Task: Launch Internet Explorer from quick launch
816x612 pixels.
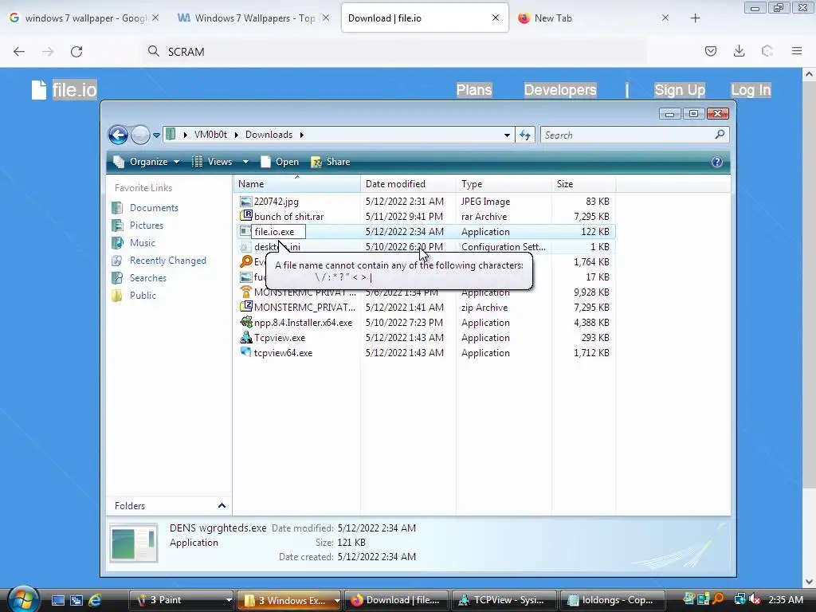Action: click(x=95, y=601)
